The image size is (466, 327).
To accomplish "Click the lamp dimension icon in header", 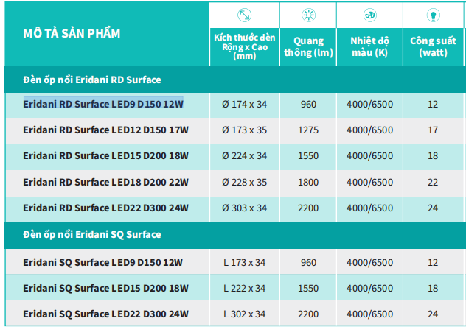I will point(244,16).
